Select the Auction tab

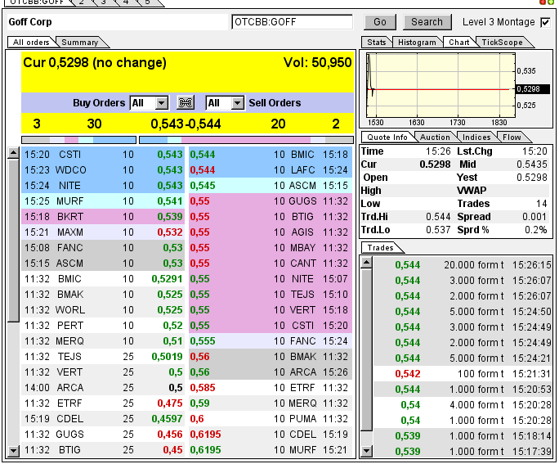(x=435, y=137)
